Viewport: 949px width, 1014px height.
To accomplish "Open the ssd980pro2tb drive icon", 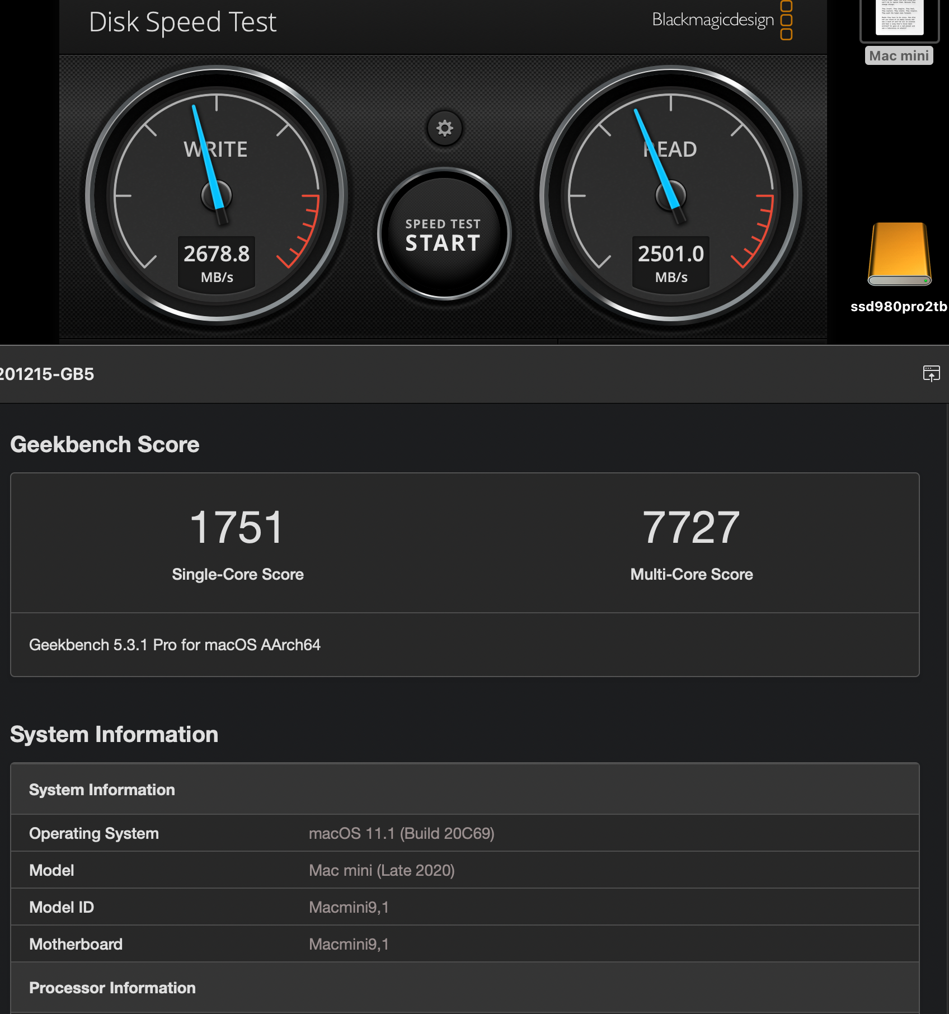I will 899,255.
